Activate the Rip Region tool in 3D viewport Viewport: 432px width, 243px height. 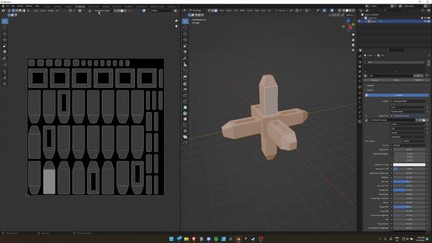[x=185, y=142]
